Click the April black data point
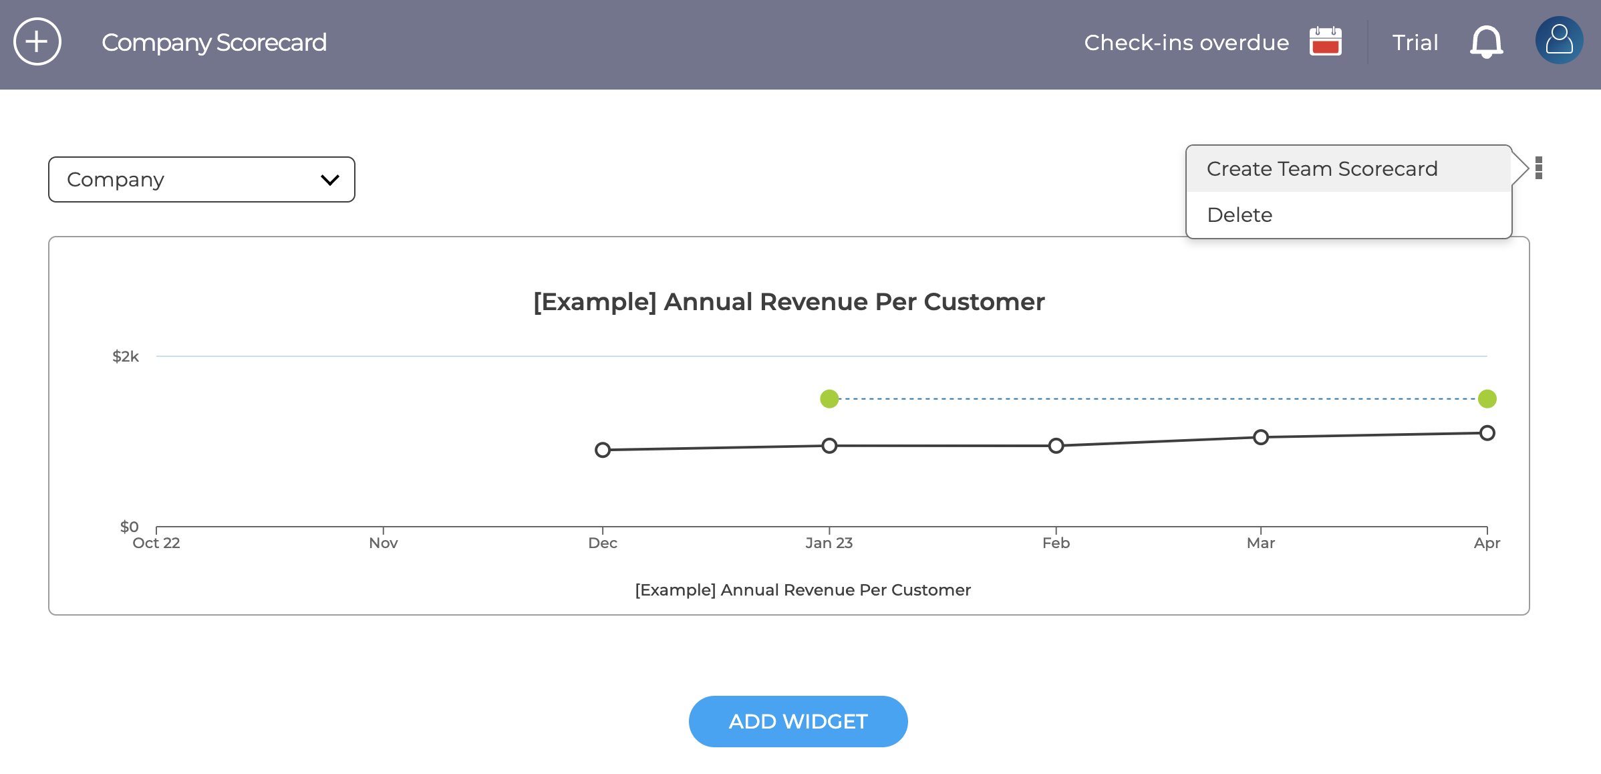 [1487, 433]
